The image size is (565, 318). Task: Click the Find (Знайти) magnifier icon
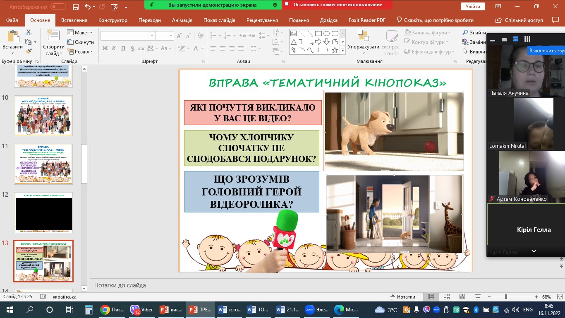point(465,33)
